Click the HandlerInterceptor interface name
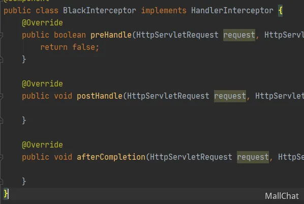Image resolution: width=304 pixels, height=204 pixels. tap(232, 11)
